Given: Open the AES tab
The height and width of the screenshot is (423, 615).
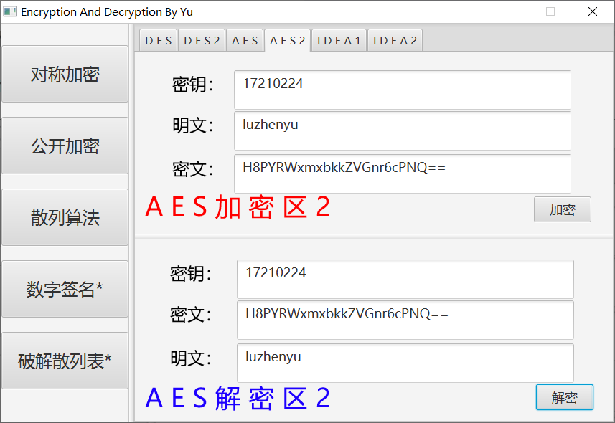Looking at the screenshot, I should (x=245, y=40).
